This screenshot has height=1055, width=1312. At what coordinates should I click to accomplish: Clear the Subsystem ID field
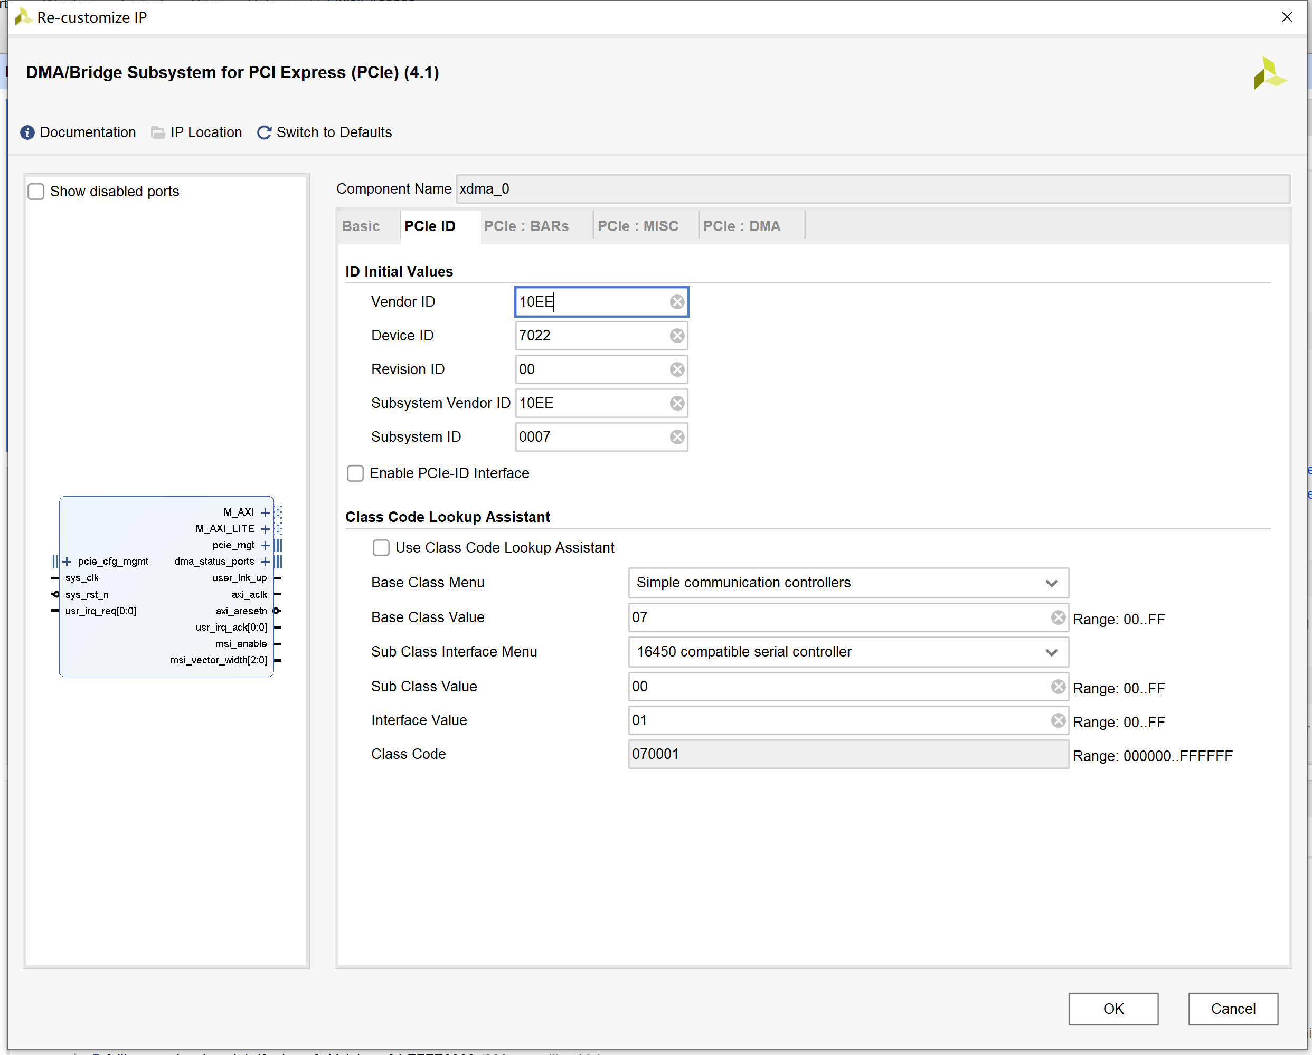[x=677, y=437]
